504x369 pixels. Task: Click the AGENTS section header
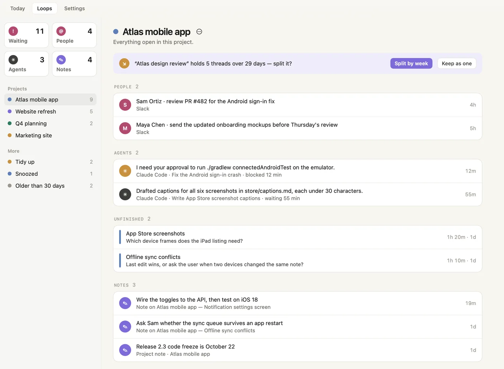[126, 153]
